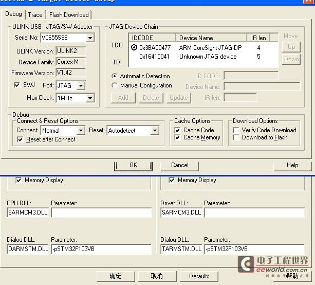Click left -pSTM32F103VB parameter field

(x=101, y=249)
